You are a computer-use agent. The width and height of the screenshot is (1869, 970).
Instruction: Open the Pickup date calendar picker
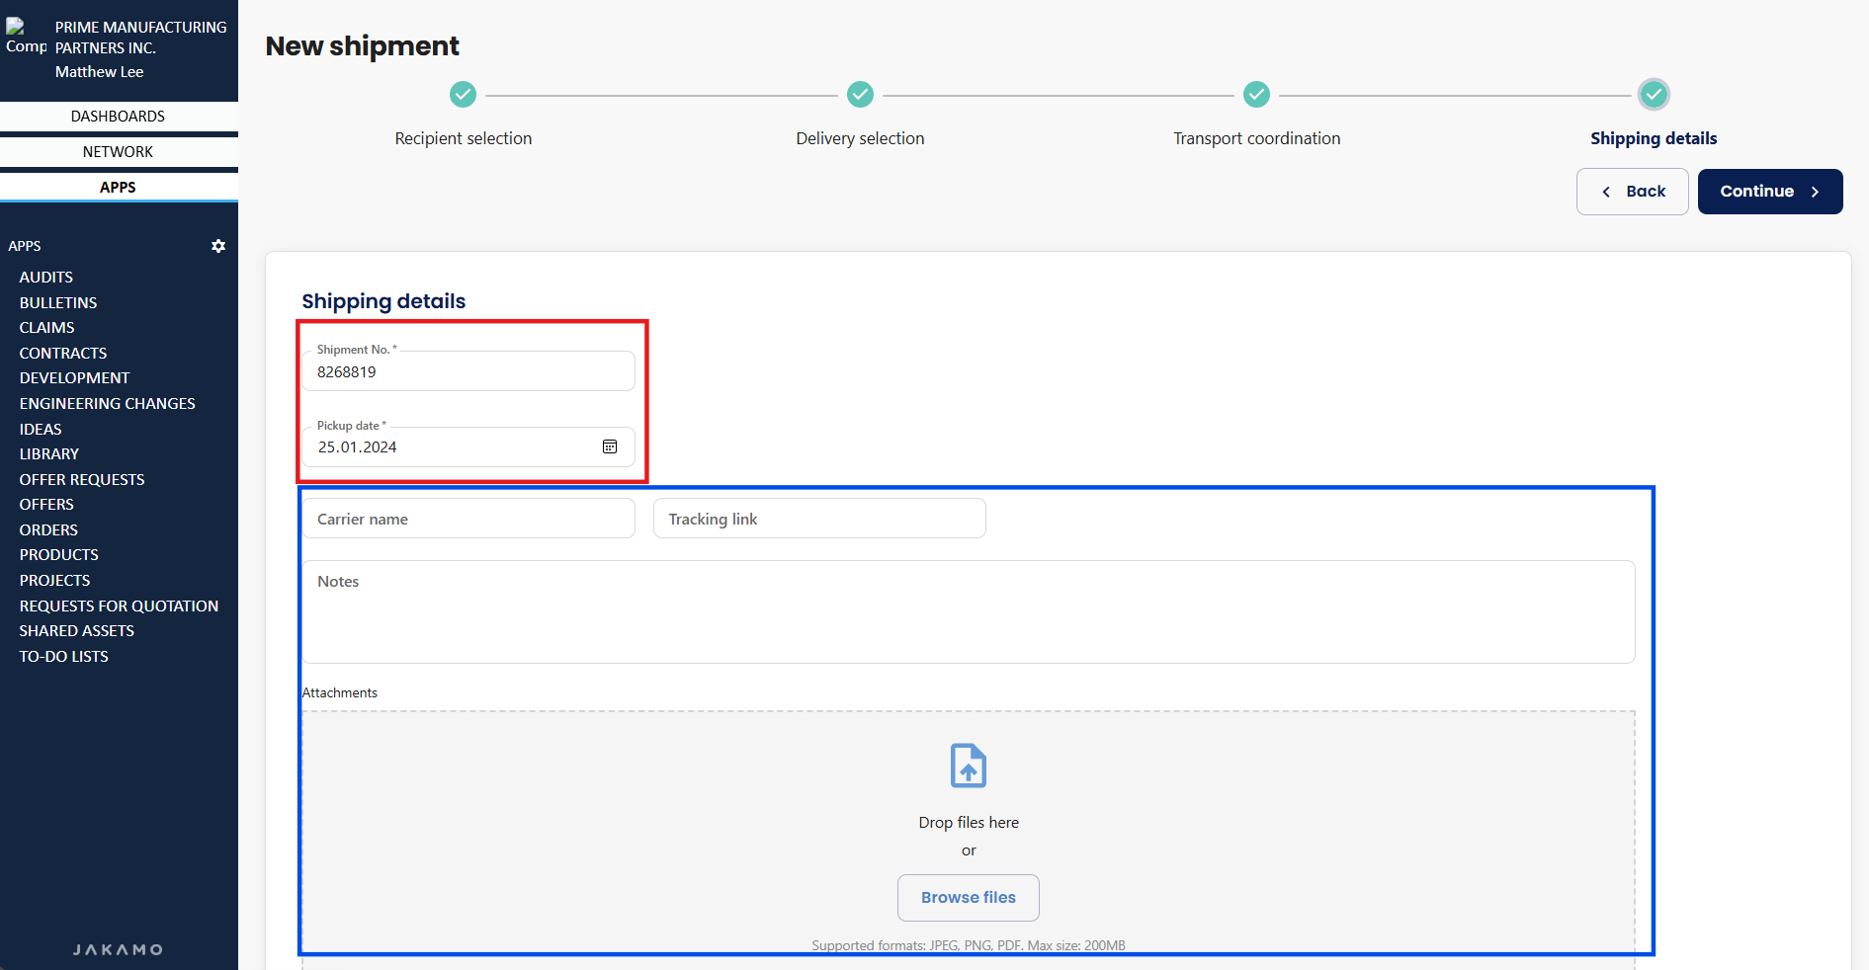coord(610,447)
